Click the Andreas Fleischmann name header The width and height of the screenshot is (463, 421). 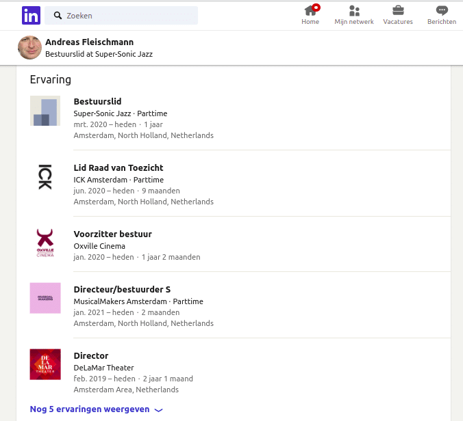tap(90, 42)
